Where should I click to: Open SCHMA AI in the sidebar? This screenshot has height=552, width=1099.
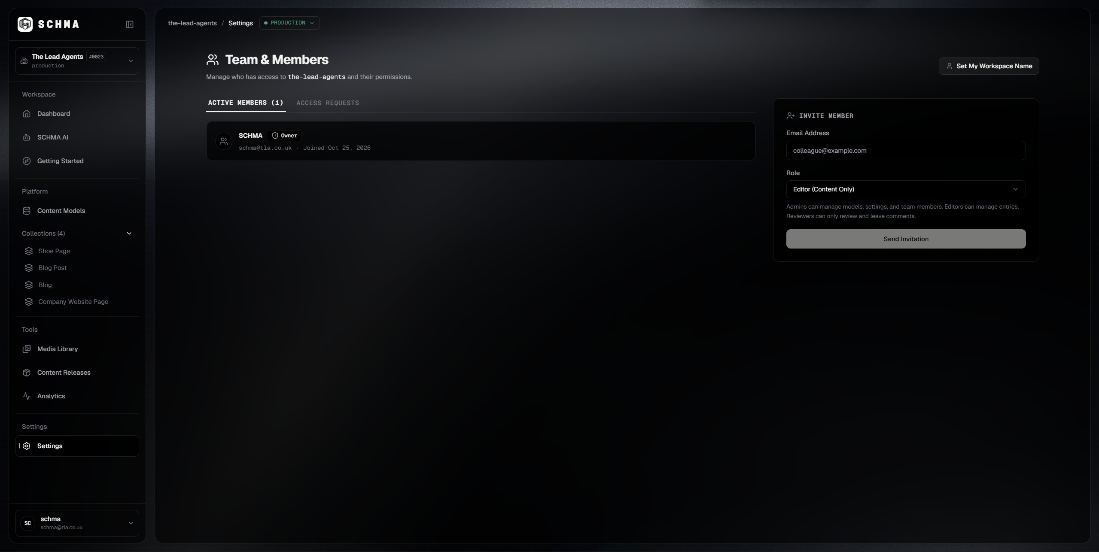(77, 137)
